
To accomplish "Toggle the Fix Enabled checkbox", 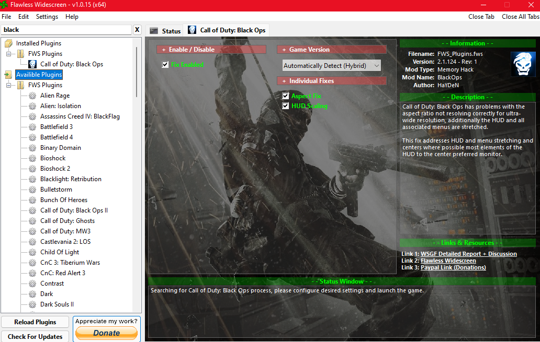I will tap(165, 65).
